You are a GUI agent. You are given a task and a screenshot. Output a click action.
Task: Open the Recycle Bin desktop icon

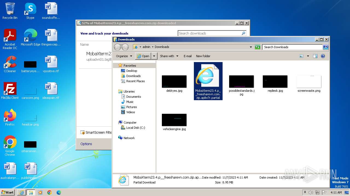coord(10,11)
